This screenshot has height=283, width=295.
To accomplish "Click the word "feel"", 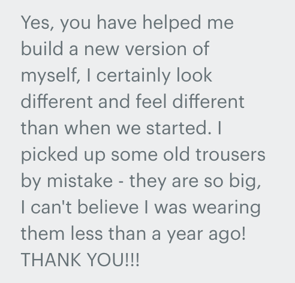I will [151, 101].
